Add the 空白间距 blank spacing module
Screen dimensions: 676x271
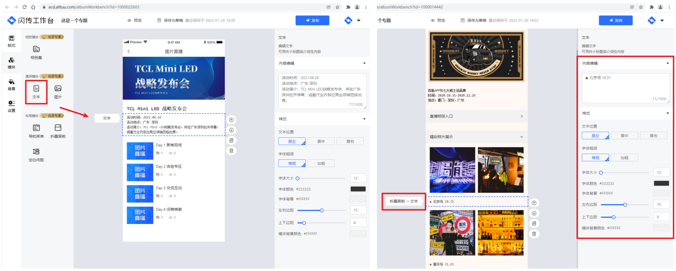tap(36, 155)
